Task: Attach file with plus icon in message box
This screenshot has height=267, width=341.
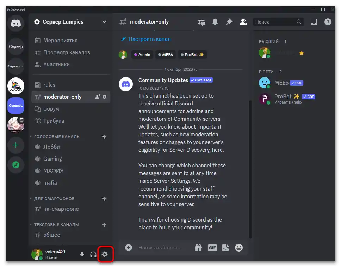Action: click(x=129, y=247)
